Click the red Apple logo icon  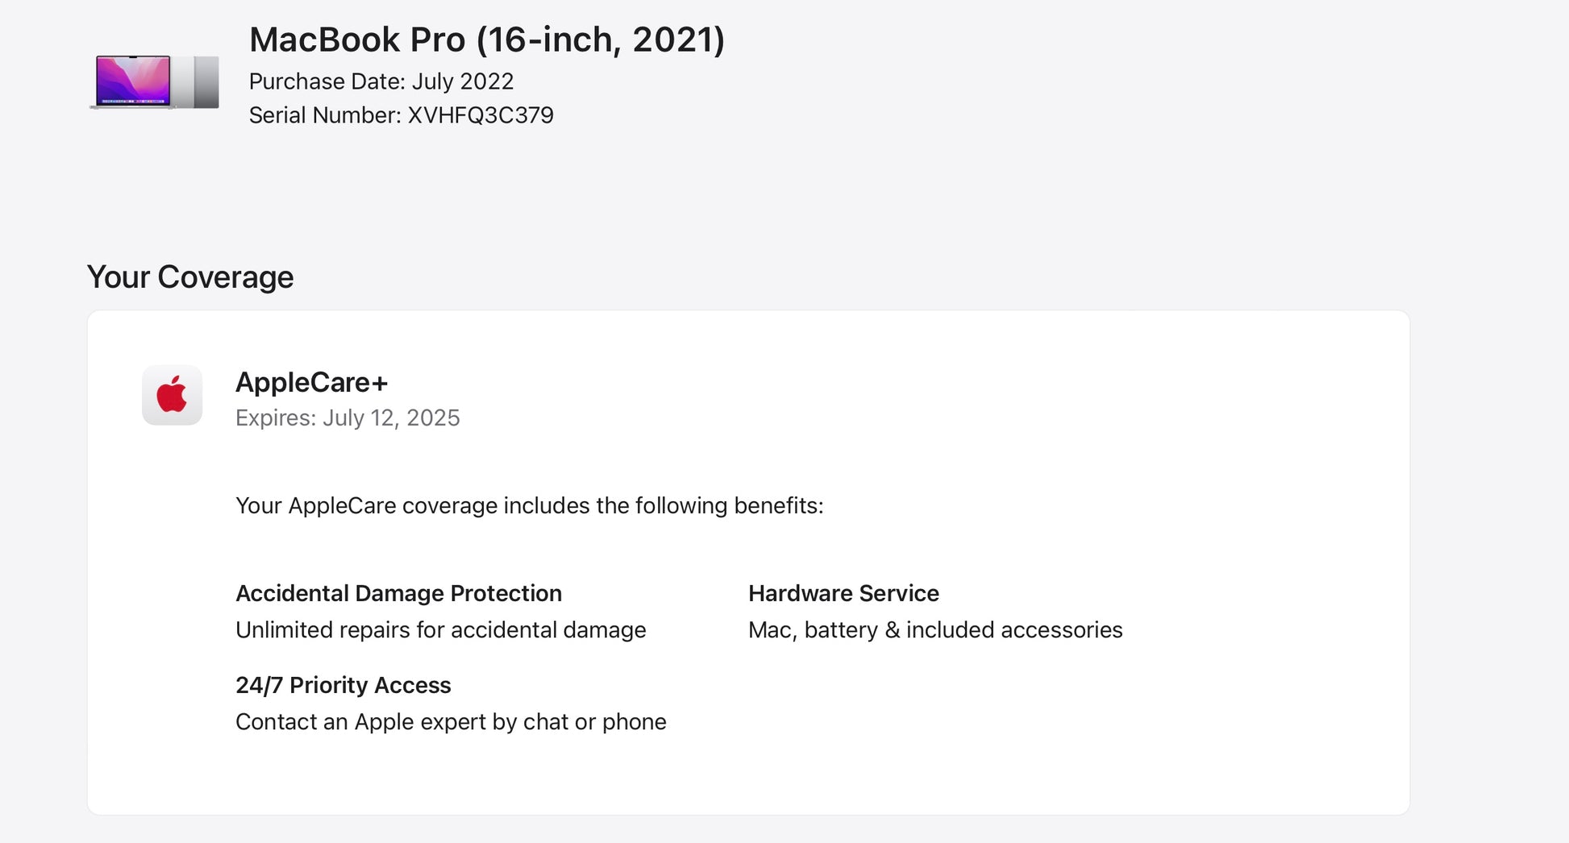coord(172,395)
